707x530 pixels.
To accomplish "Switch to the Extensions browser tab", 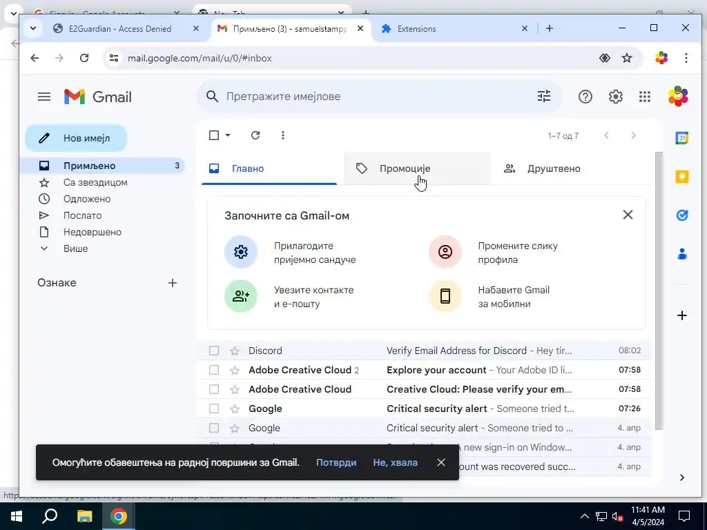I will coord(454,29).
